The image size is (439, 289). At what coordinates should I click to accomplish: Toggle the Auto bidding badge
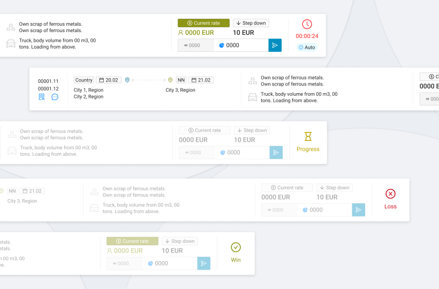click(307, 48)
